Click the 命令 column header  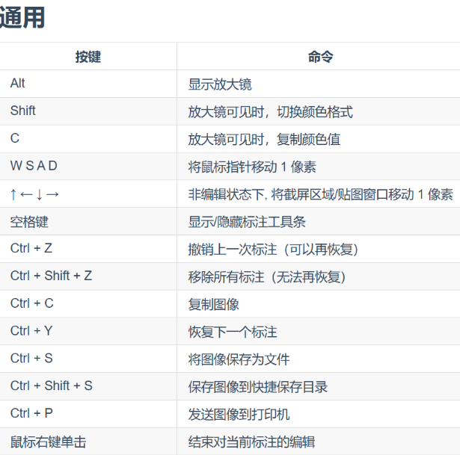(320, 56)
